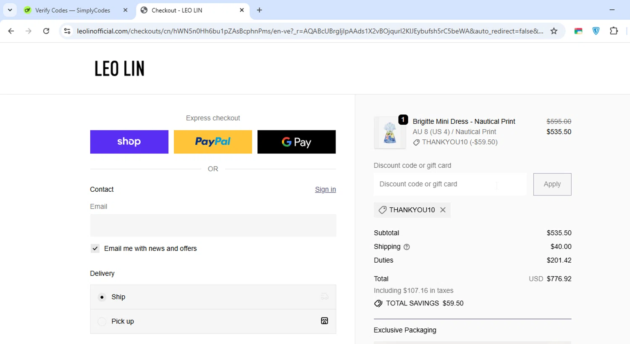Click the Shipping $40.00 value
Viewport: 630px width, 344px height.
[x=561, y=247]
